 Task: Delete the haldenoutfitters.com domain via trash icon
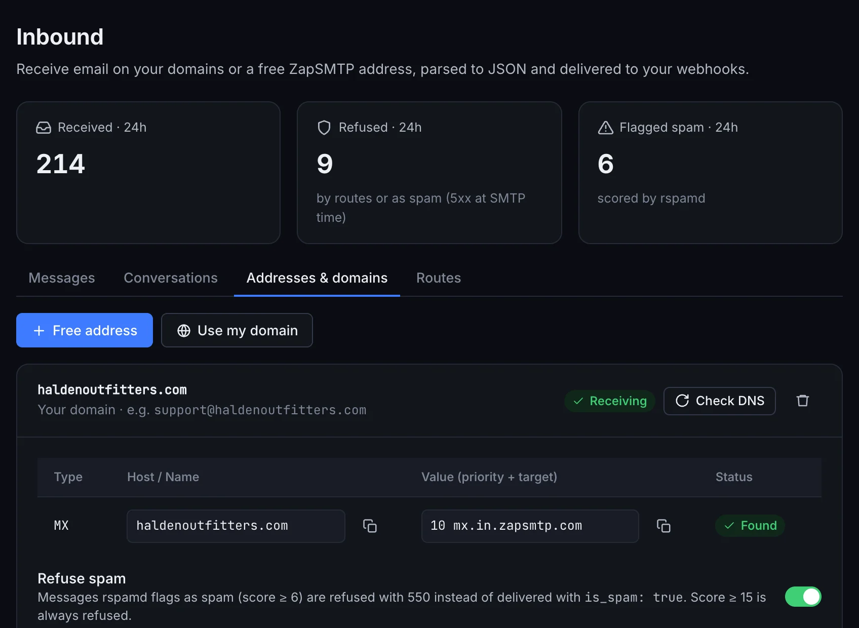click(802, 401)
